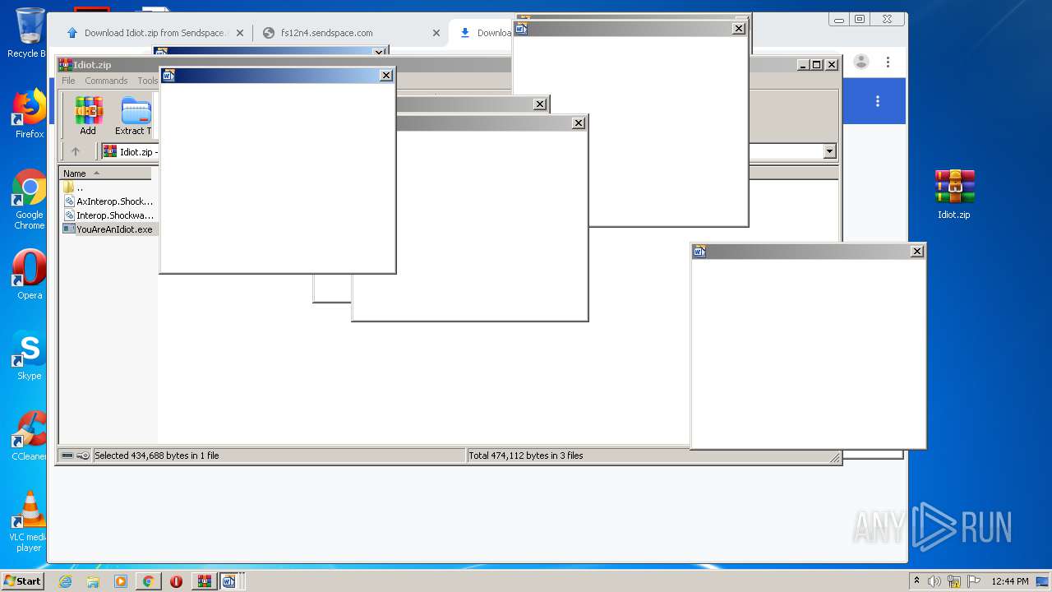
Task: Open the File menu in WinRAR
Action: [68, 81]
